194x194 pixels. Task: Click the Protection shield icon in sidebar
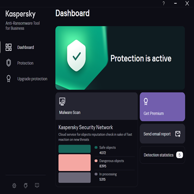9,63
